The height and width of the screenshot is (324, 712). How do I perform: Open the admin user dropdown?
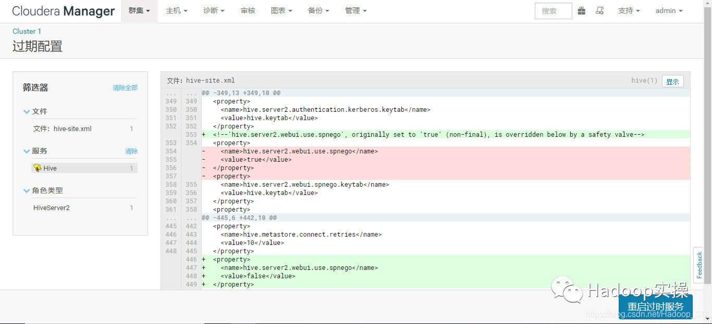669,11
